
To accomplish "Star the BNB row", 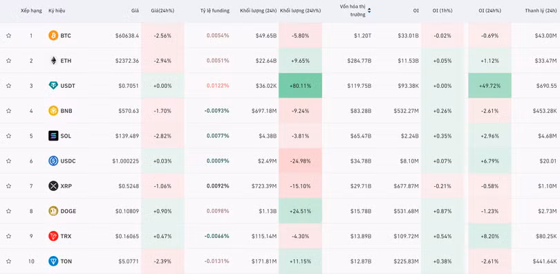I will pos(8,111).
